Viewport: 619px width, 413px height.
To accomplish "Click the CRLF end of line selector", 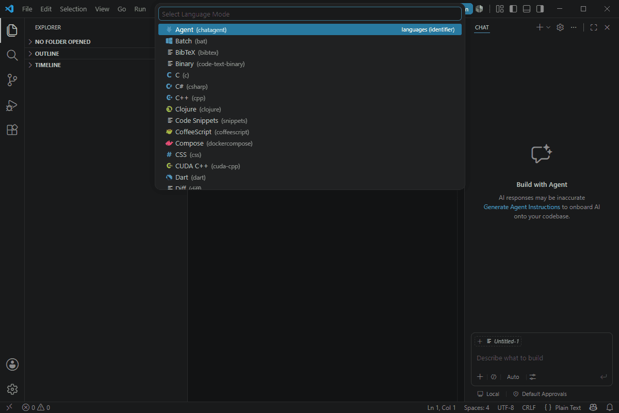I will [529, 407].
